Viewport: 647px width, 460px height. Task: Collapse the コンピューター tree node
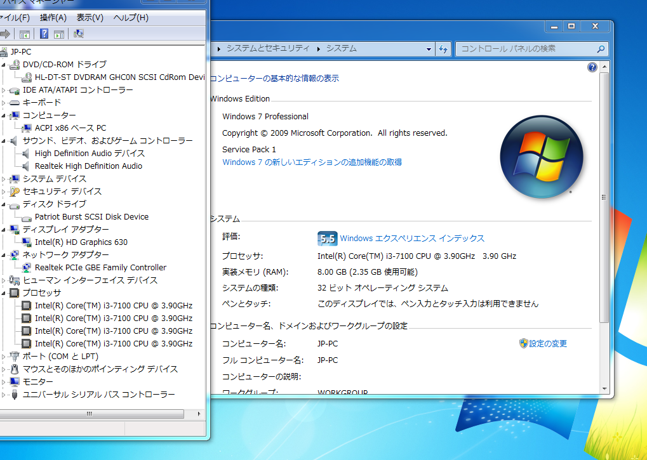[4, 115]
